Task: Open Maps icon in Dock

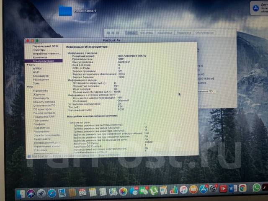Action: pyautogui.click(x=113, y=192)
